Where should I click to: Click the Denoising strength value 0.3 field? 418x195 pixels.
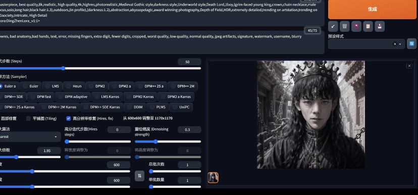coord(189,130)
